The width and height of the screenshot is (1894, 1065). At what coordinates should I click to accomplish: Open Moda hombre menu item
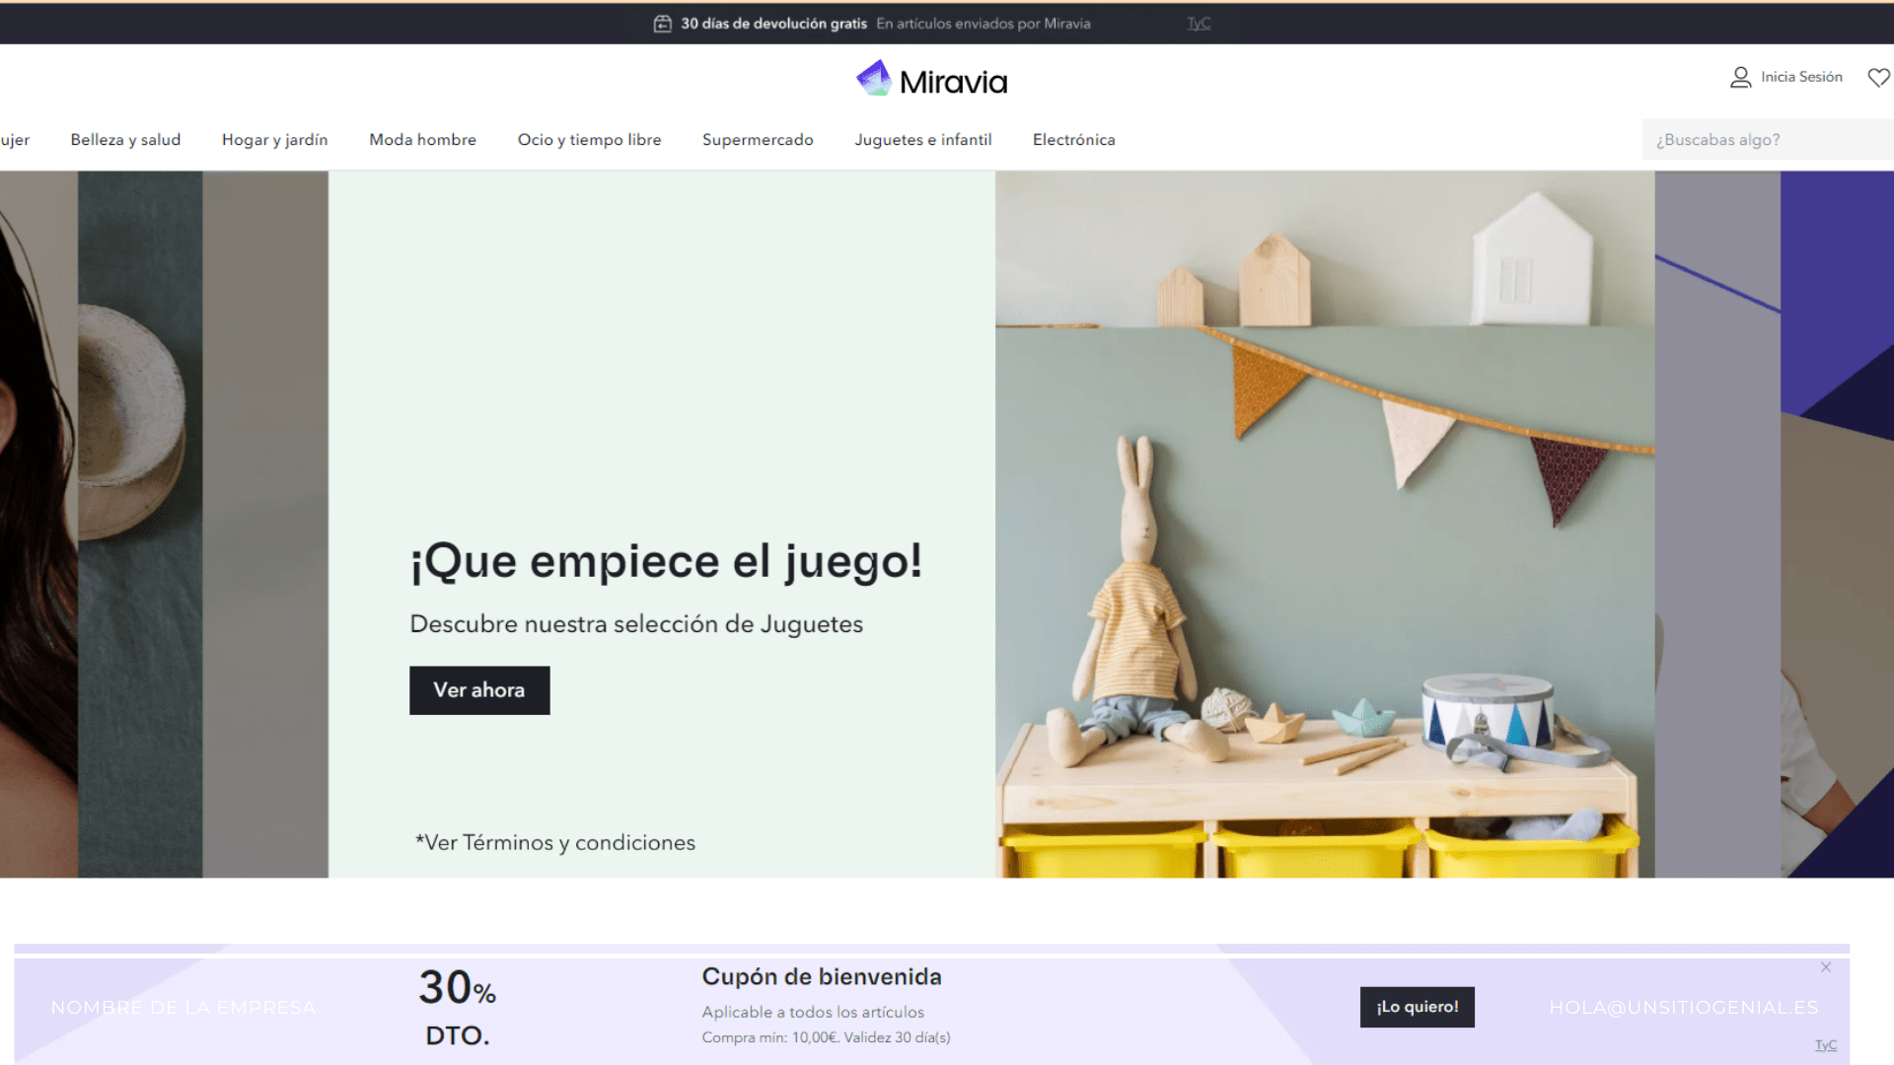click(422, 140)
